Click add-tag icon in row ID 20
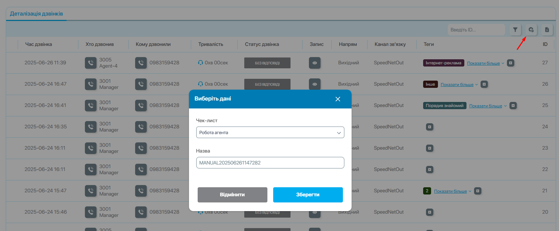The height and width of the screenshot is (231, 559). pos(429,212)
